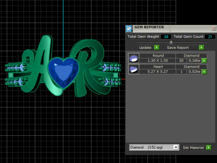Click the green arrow next to Set Material

point(208,148)
